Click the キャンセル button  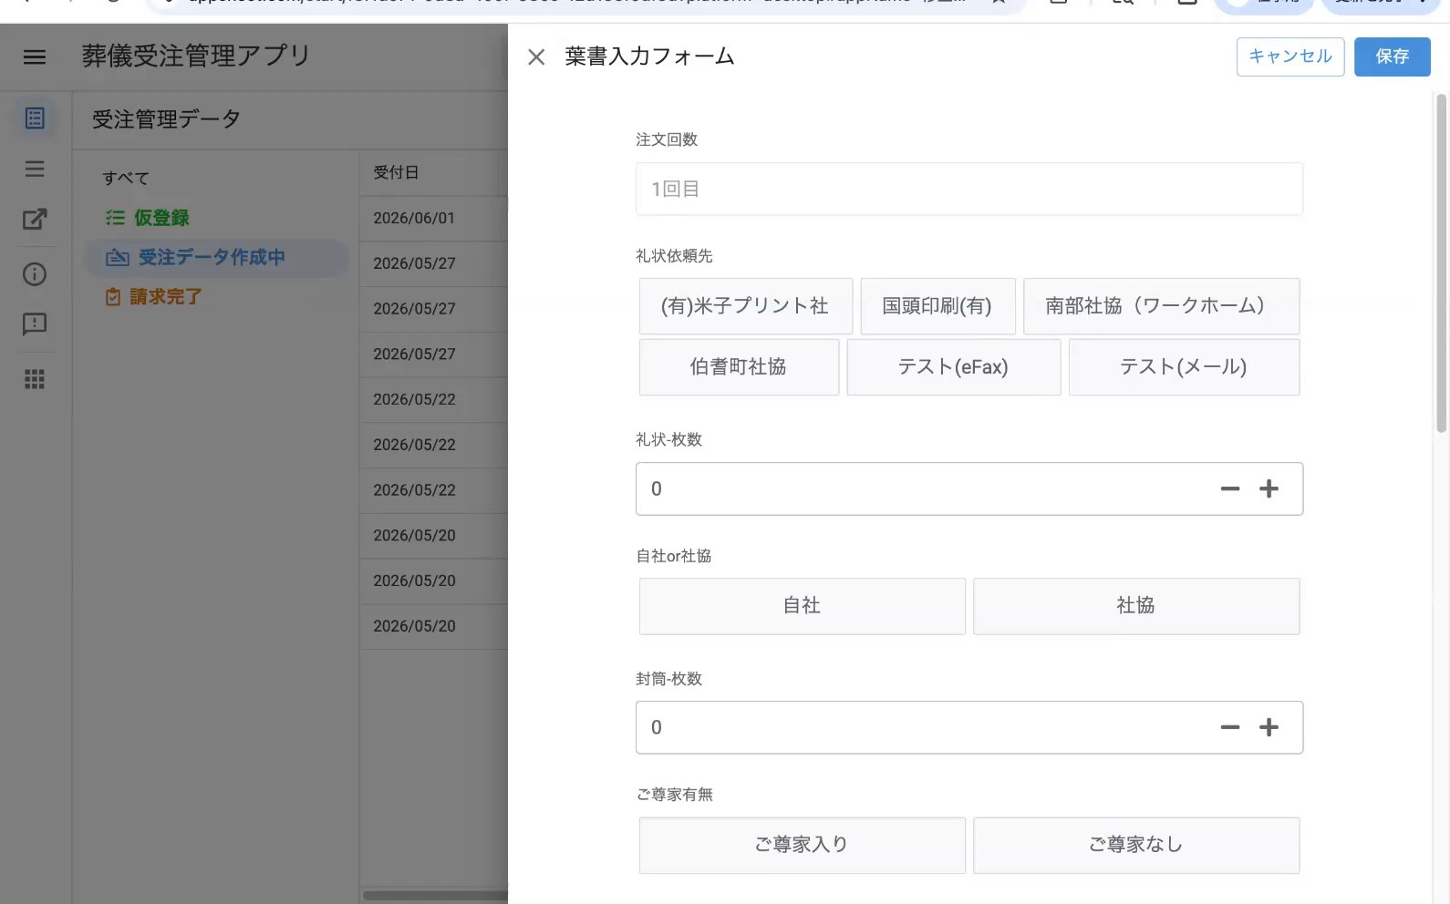coord(1289,56)
